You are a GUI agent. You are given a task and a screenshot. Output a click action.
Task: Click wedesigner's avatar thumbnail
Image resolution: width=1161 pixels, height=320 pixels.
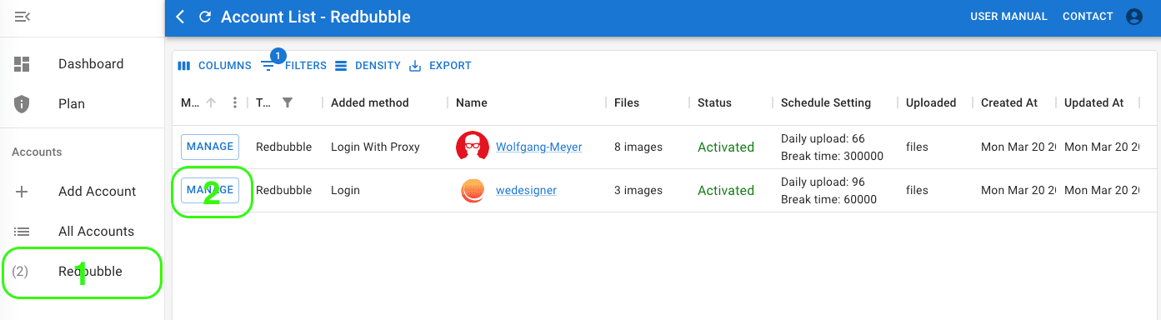pos(473,191)
